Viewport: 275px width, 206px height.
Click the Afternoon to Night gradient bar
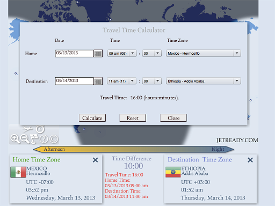point(134,149)
